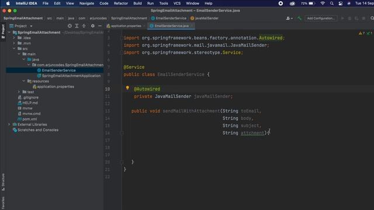374x210 pixels.
Task: Open the File menu
Action: 46,3
